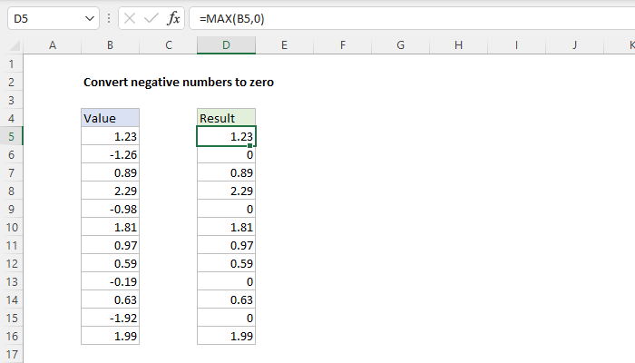Click title 'Convert negative numbers to zero'
Screen dimensions: 635x363
pyautogui.click(x=179, y=82)
